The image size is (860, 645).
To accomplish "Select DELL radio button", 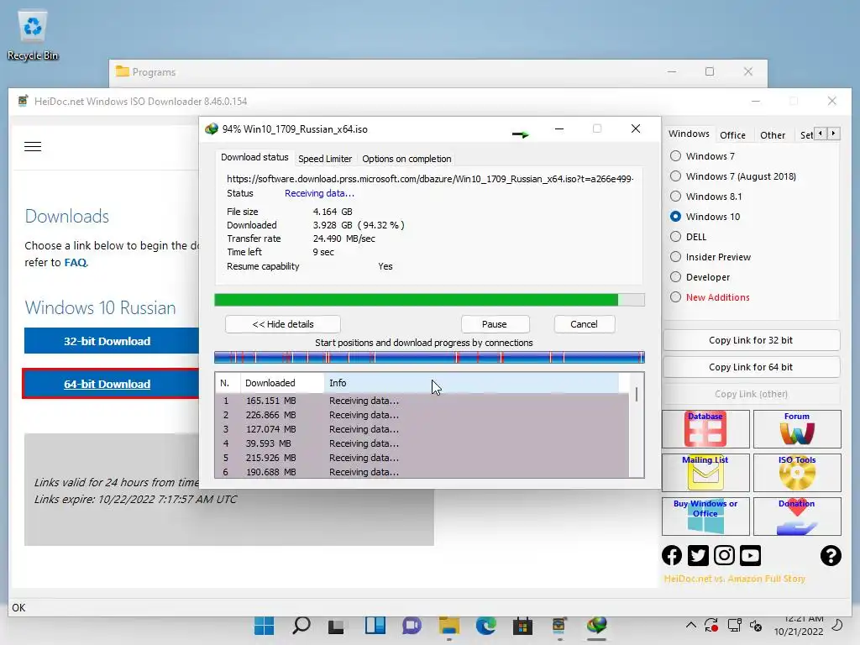I will tap(676, 237).
